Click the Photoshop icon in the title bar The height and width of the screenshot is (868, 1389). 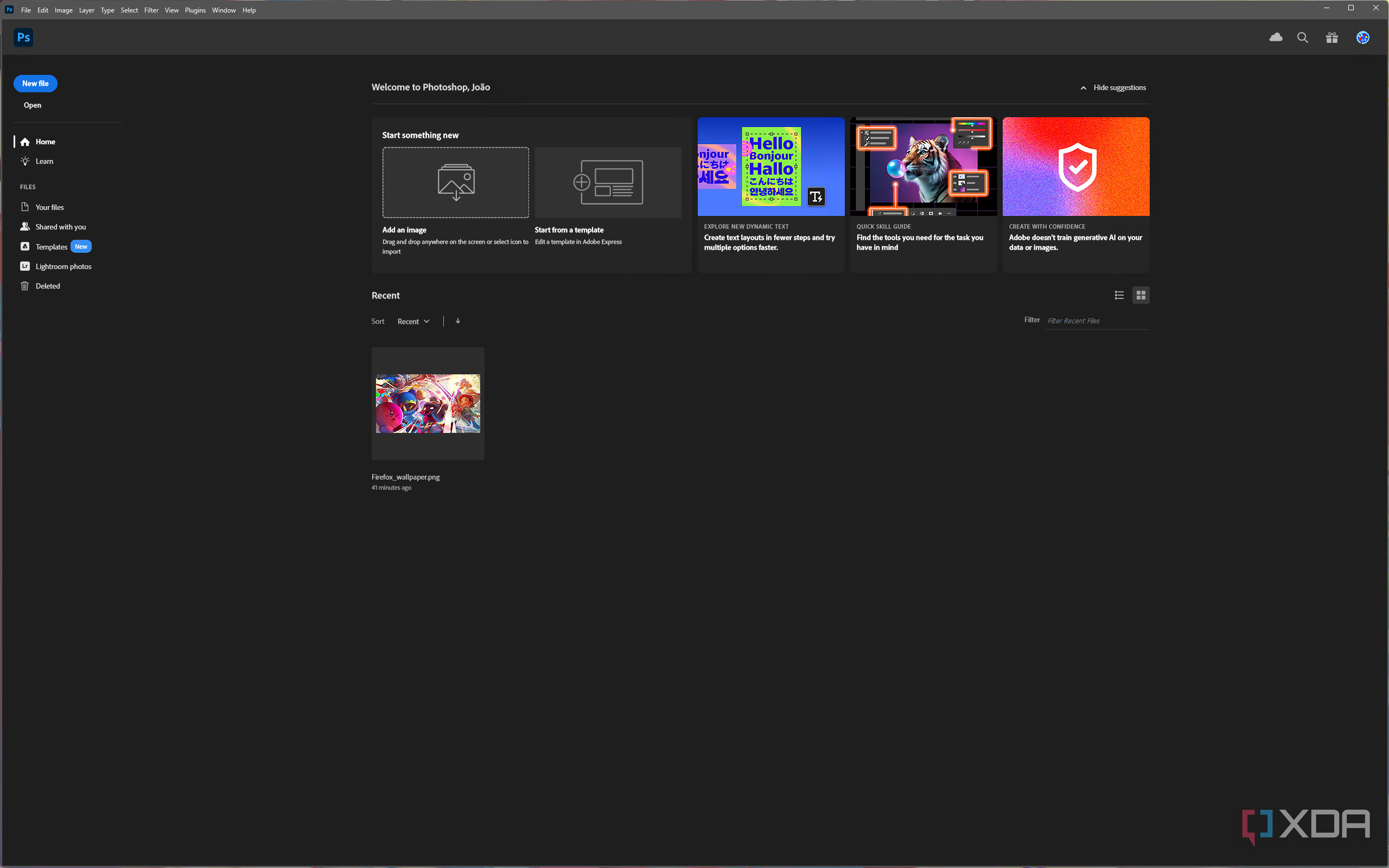(9, 9)
